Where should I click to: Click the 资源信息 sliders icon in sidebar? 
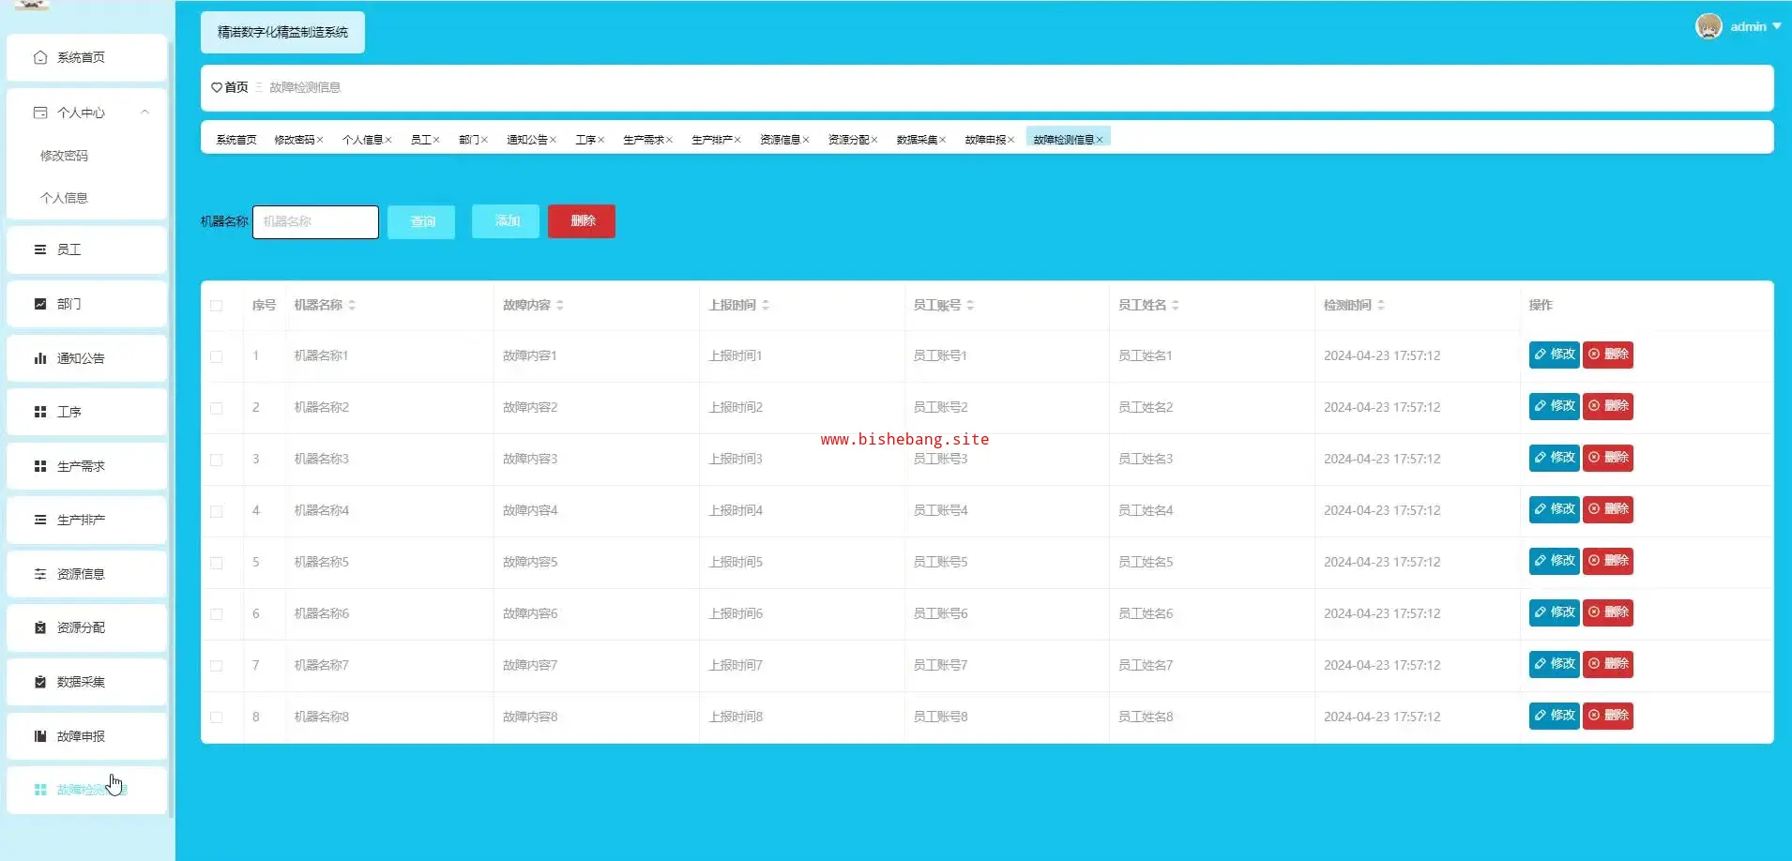point(40,574)
